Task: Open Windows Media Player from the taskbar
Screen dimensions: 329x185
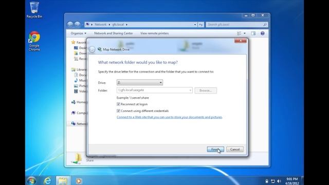Action: (79, 180)
